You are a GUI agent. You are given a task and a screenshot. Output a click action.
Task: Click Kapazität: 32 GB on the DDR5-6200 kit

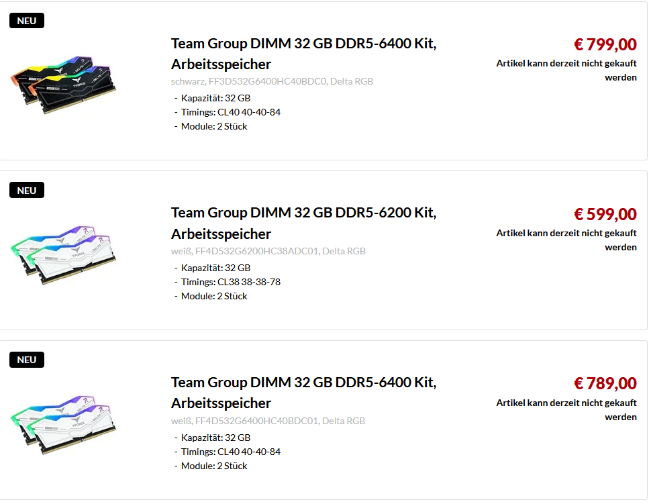point(215,268)
